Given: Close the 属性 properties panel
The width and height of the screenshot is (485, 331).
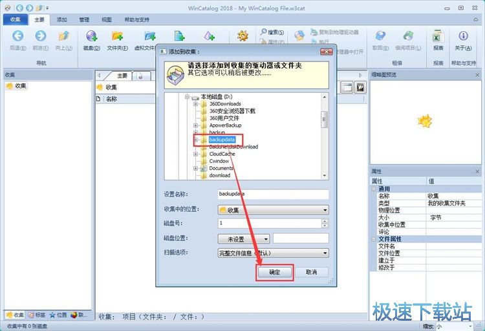Looking at the screenshot, I should [x=477, y=171].
